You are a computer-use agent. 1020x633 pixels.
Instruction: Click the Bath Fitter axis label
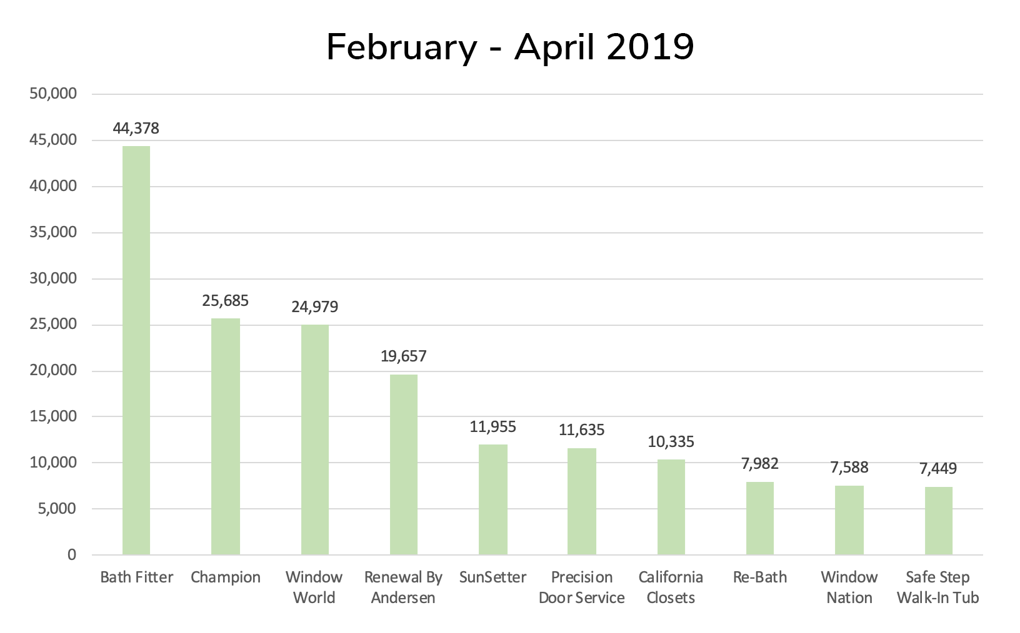click(136, 577)
